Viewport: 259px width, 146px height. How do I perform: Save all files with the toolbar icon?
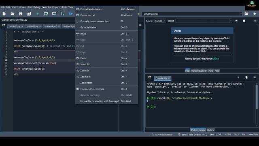29,14
